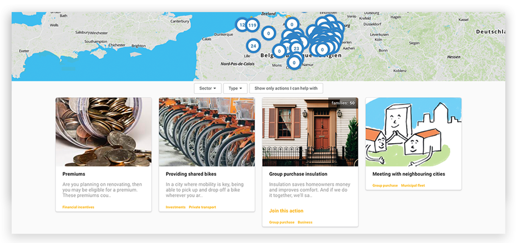The width and height of the screenshot is (517, 243).
Task: Open the map cluster marker labeled 119
Action: point(252,25)
